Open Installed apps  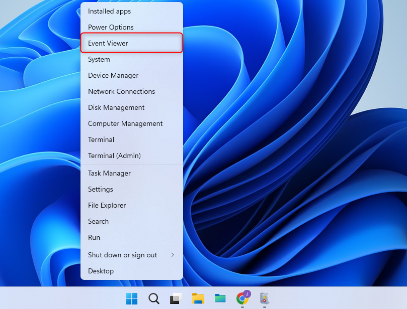pos(109,11)
